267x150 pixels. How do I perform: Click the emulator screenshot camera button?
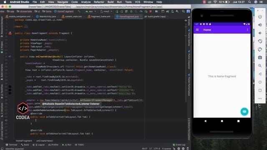(260, 57)
